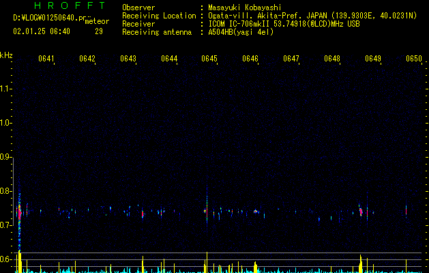Click the log file path D:¥LOG¥01250640
The image size is (429, 273).
point(50,18)
